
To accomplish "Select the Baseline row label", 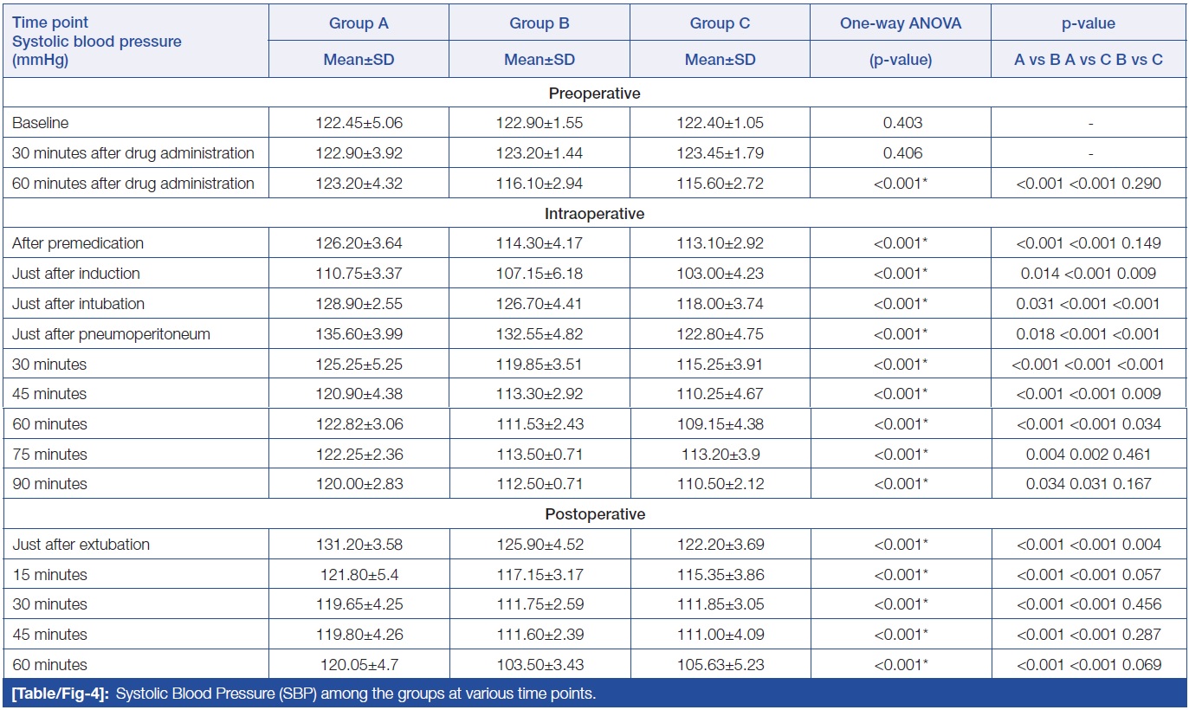I will pyautogui.click(x=42, y=123).
